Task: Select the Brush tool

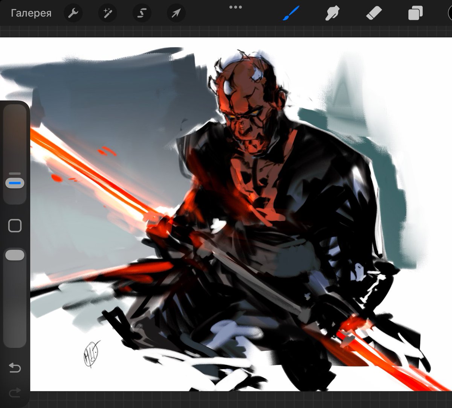Action: pyautogui.click(x=291, y=14)
